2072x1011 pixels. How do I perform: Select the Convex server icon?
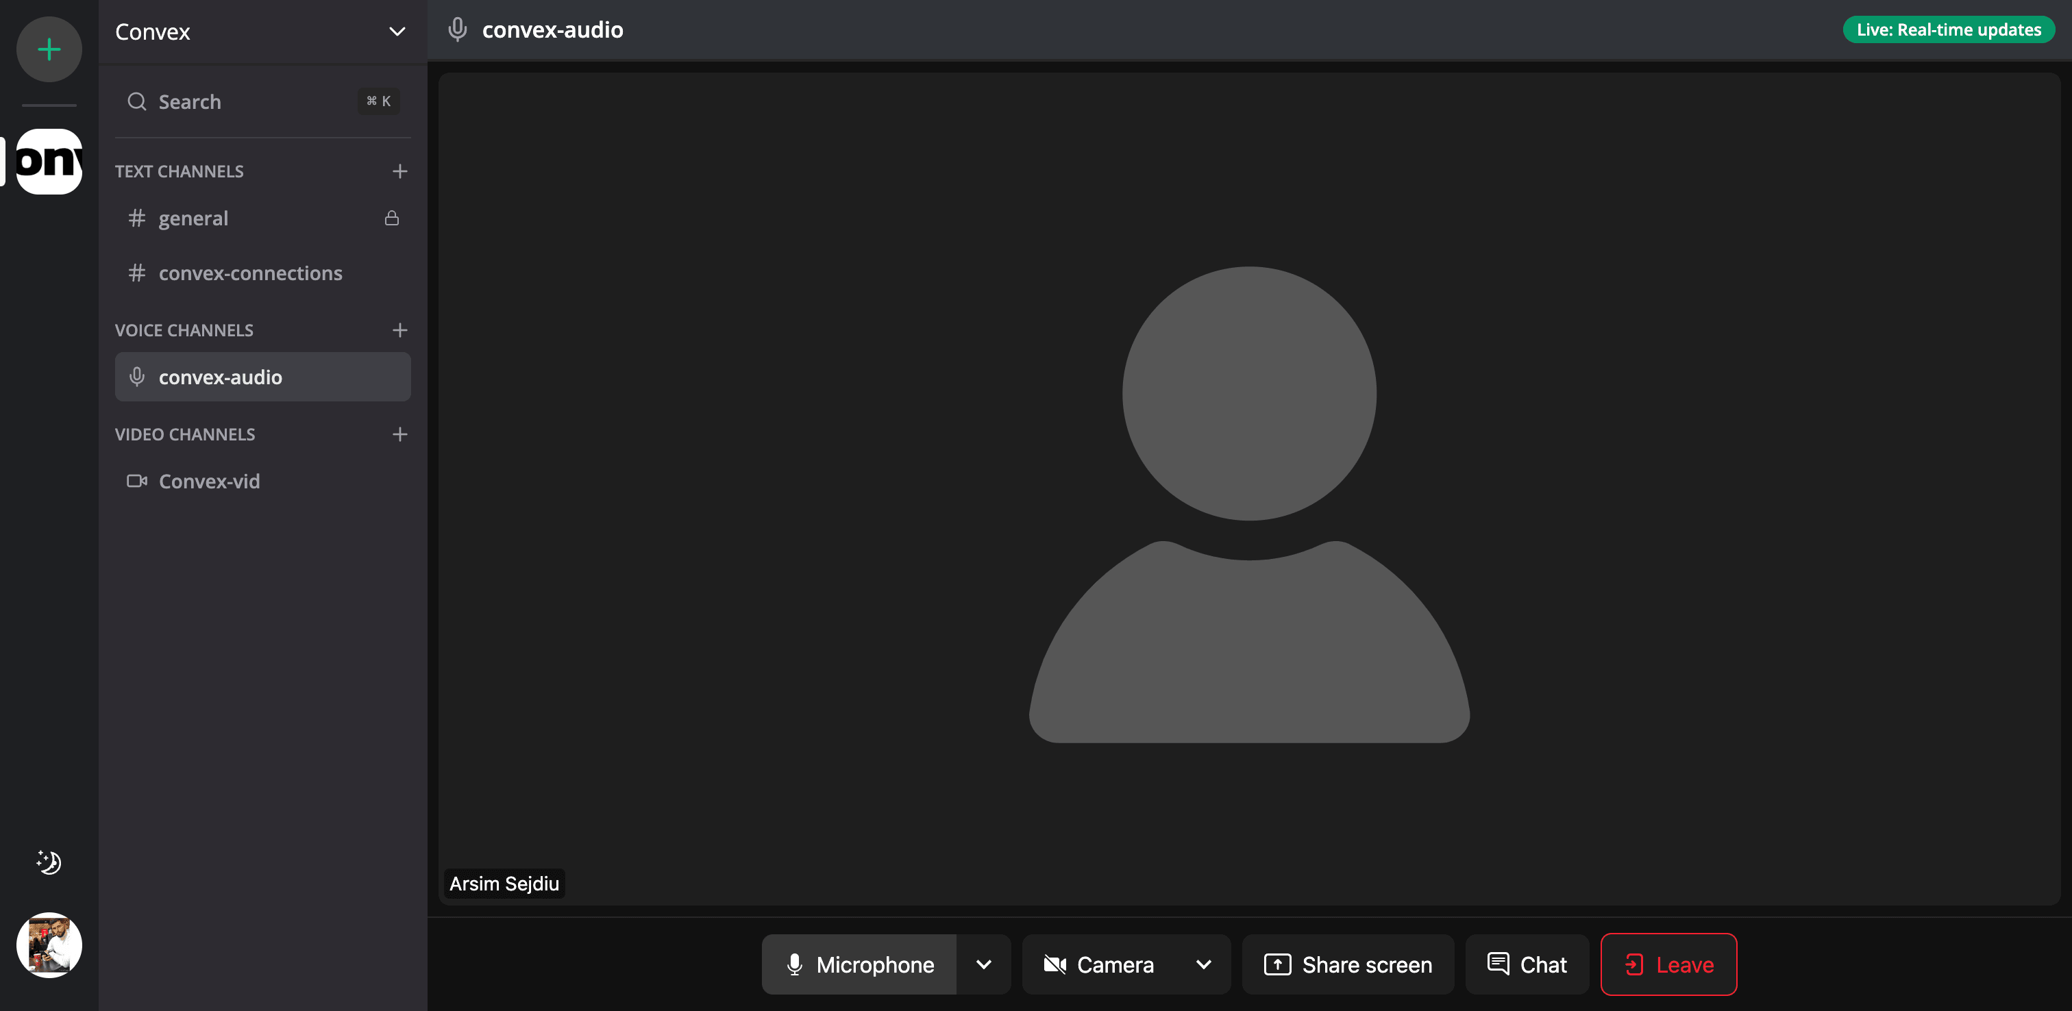coord(49,161)
